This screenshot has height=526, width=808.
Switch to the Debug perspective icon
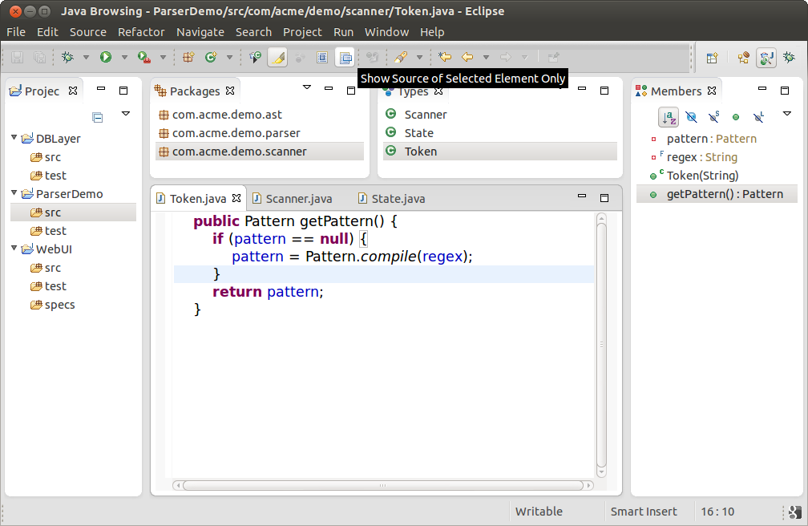pyautogui.click(x=790, y=58)
